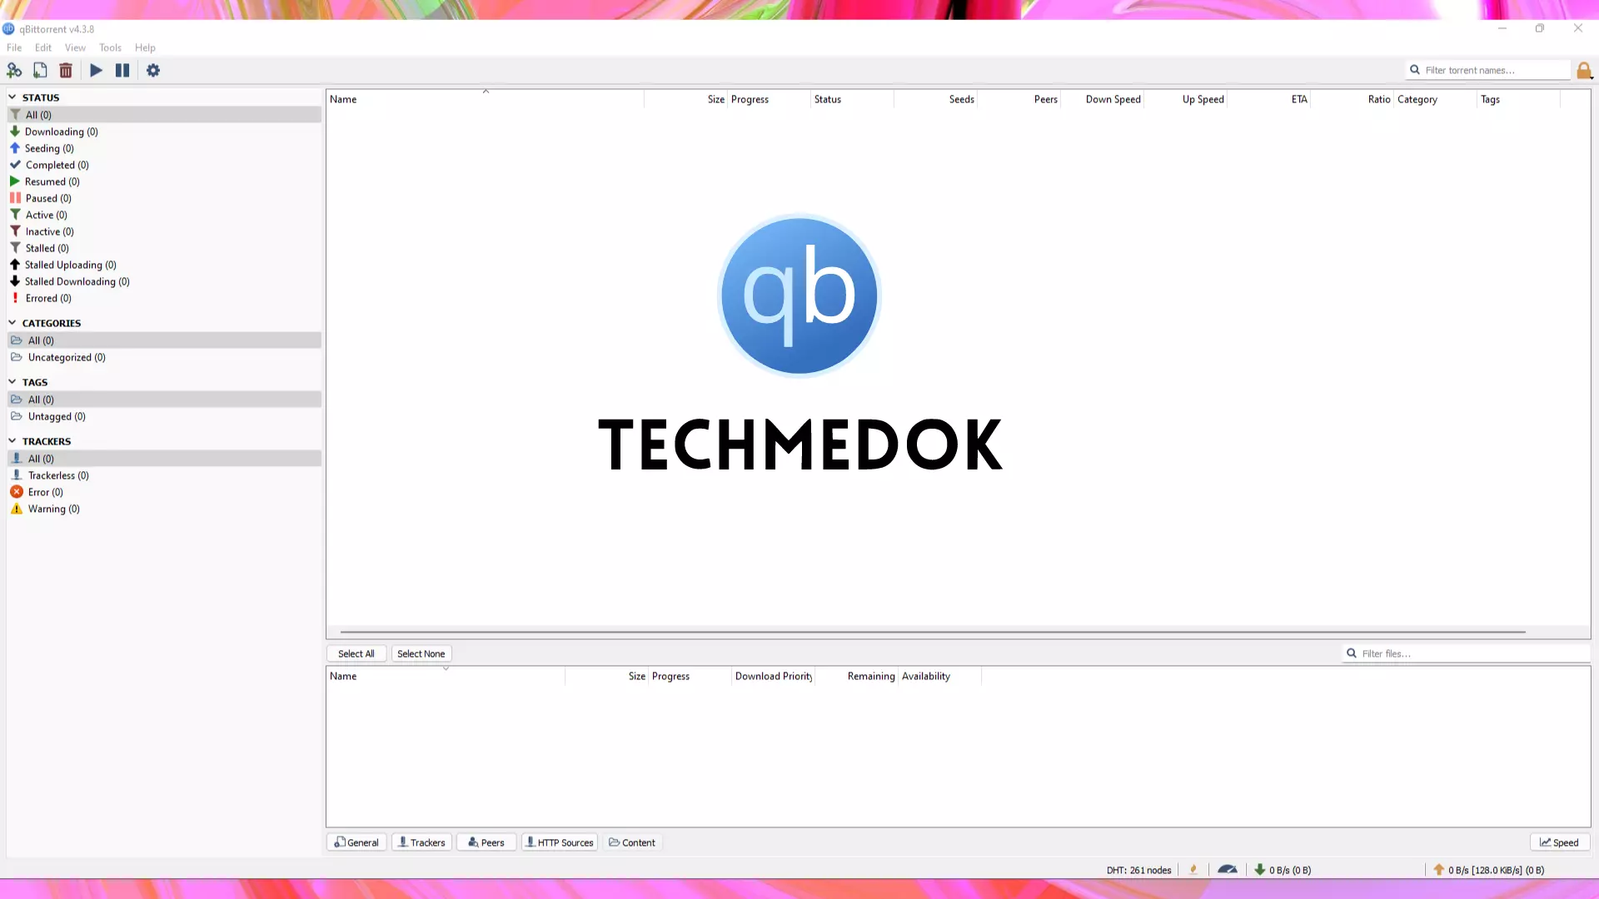The width and height of the screenshot is (1599, 899).
Task: Select Trackerless (0) tracker filter
Action: pyautogui.click(x=164, y=475)
